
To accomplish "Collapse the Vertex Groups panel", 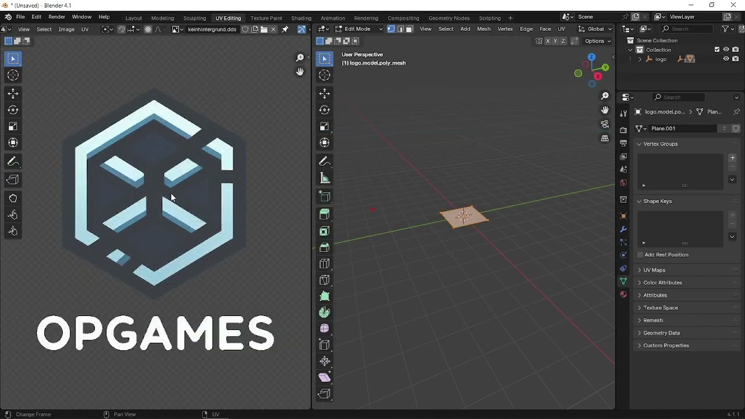I will pyautogui.click(x=660, y=144).
